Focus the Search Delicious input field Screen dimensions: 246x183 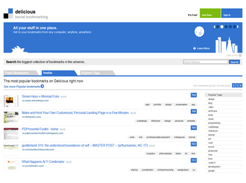(206, 62)
